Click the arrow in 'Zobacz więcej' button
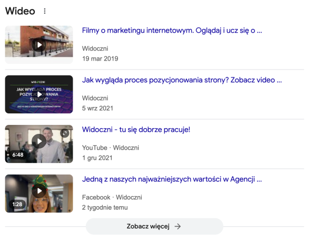Viewport: 316px width, 242px height. [x=177, y=227]
